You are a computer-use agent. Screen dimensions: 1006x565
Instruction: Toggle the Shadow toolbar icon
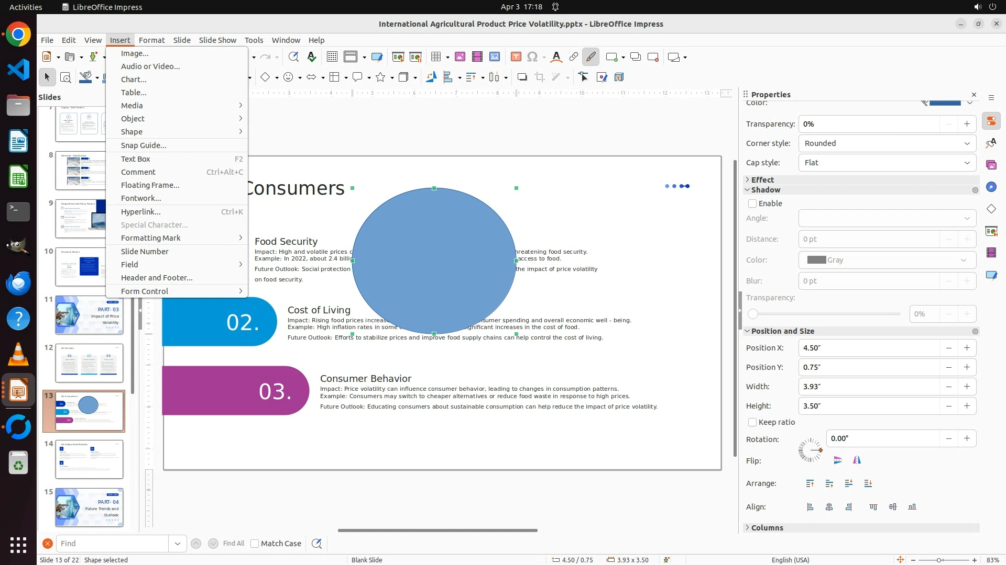522,77
